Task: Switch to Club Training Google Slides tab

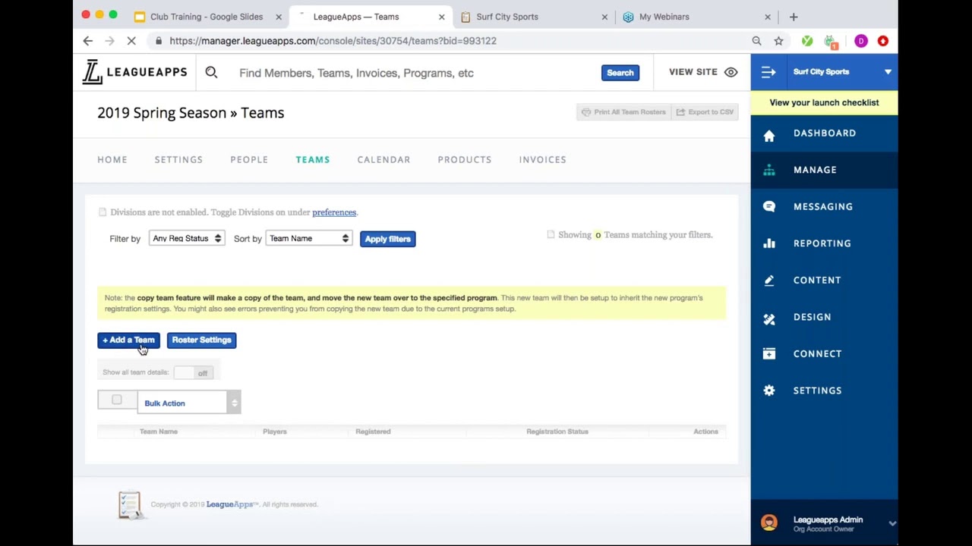Action: pyautogui.click(x=207, y=17)
